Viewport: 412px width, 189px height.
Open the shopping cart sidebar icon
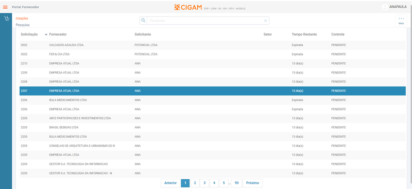7,18
